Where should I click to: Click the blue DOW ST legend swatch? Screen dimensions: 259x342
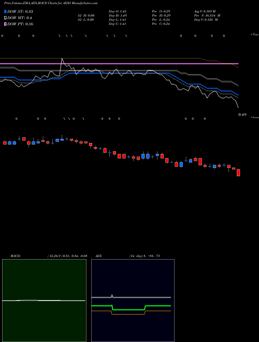click(x=5, y=11)
